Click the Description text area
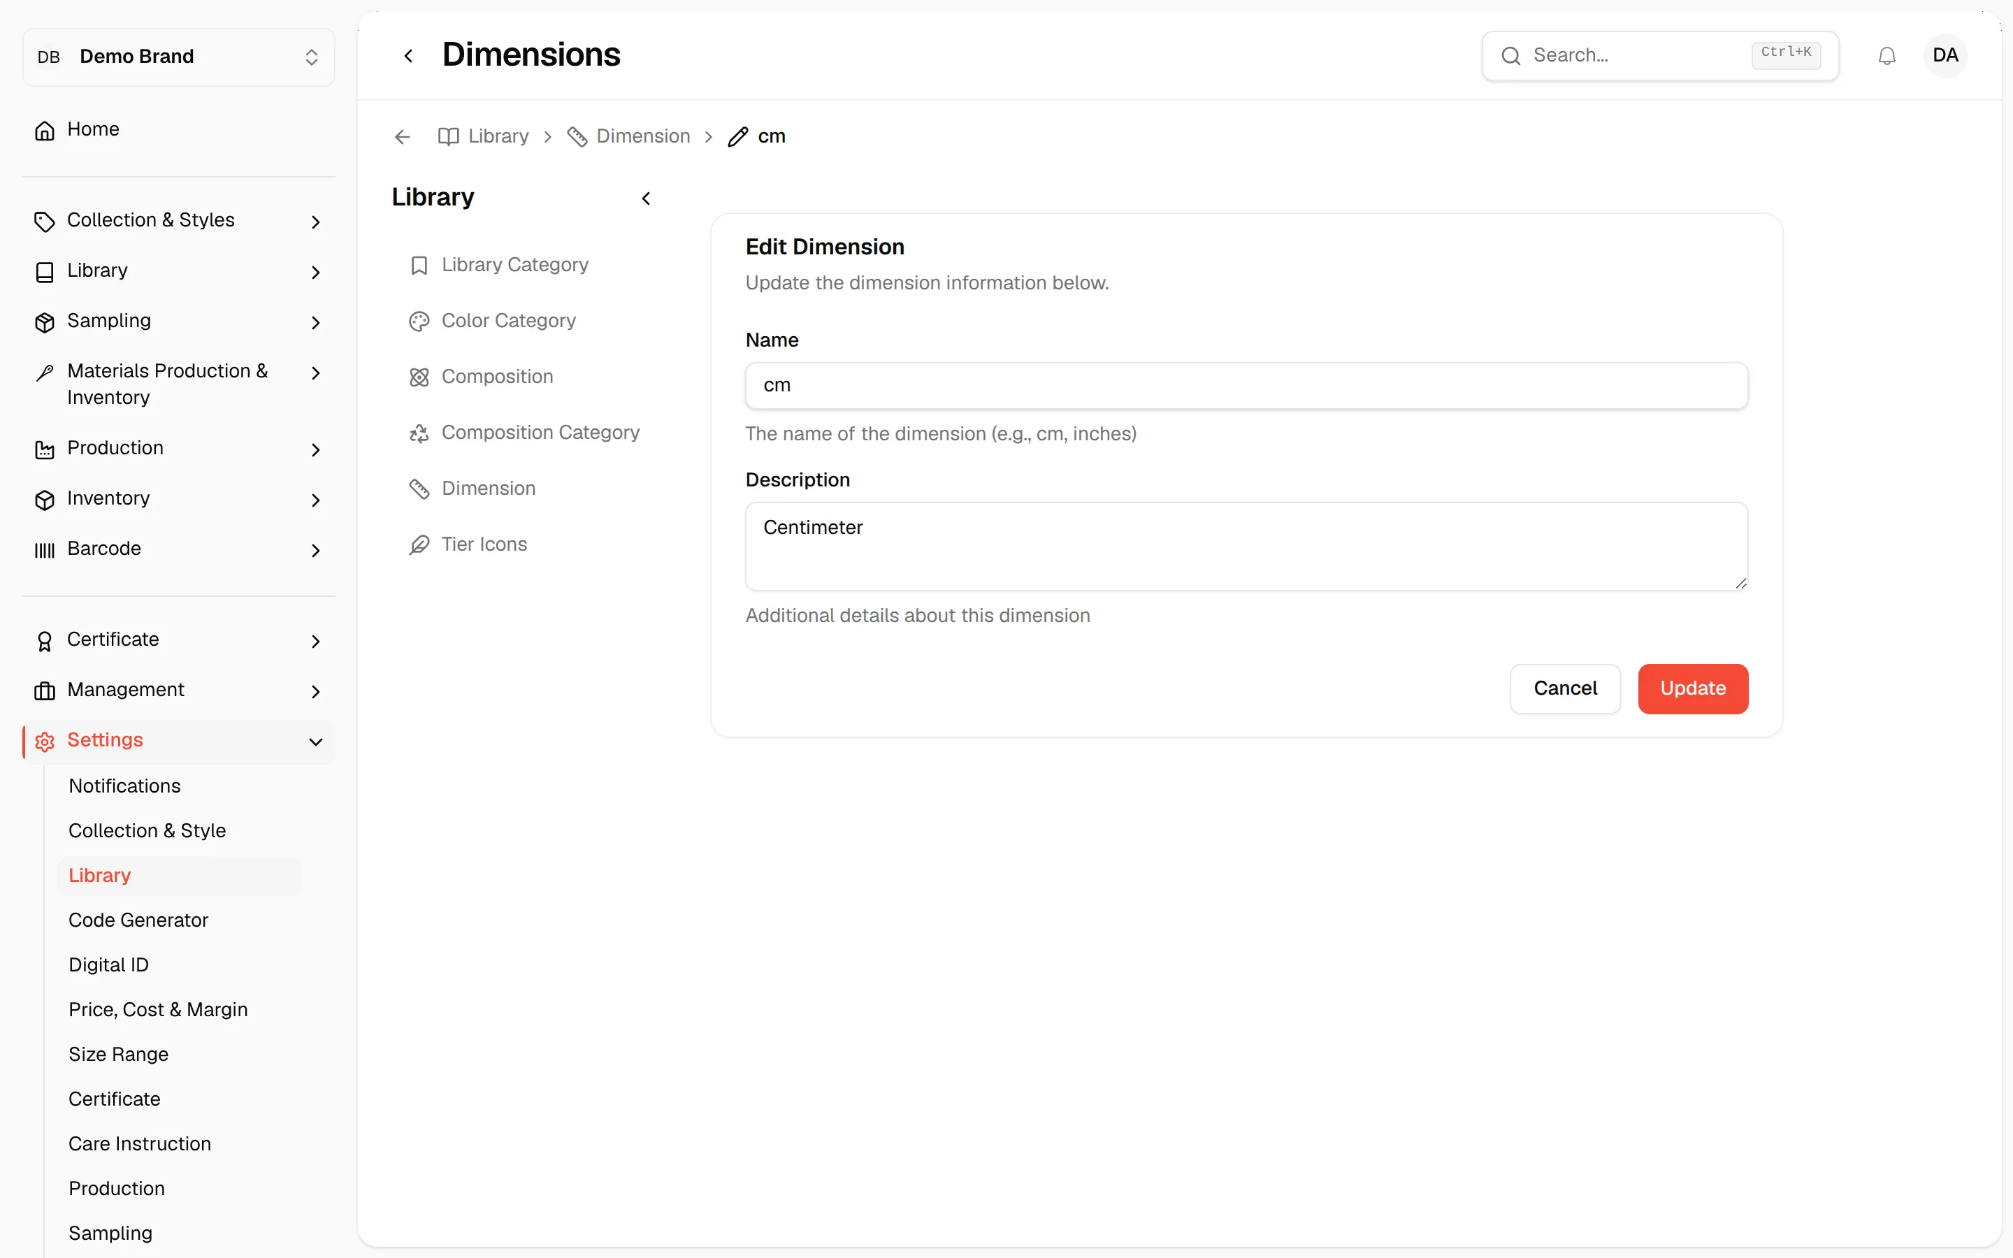 pyautogui.click(x=1246, y=546)
